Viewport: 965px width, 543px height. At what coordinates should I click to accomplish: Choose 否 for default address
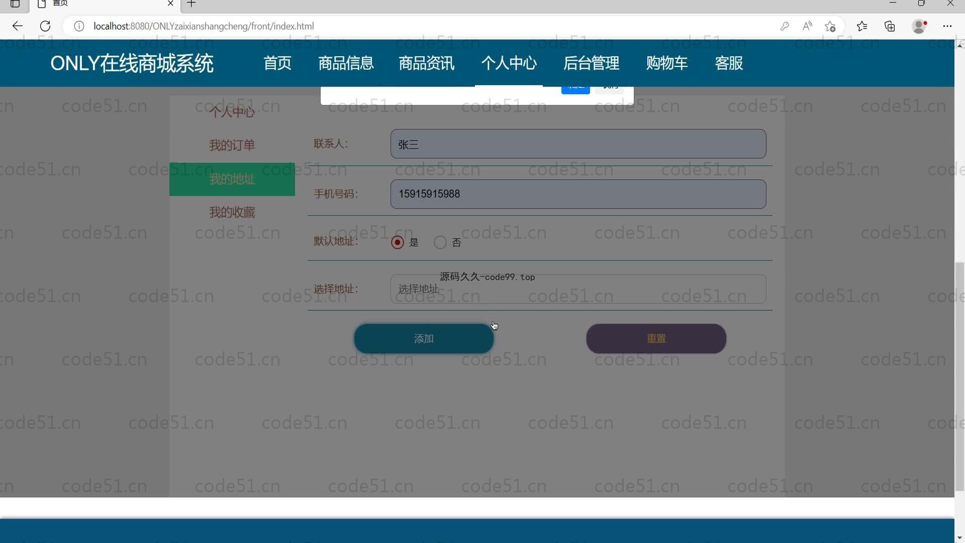[x=440, y=242]
